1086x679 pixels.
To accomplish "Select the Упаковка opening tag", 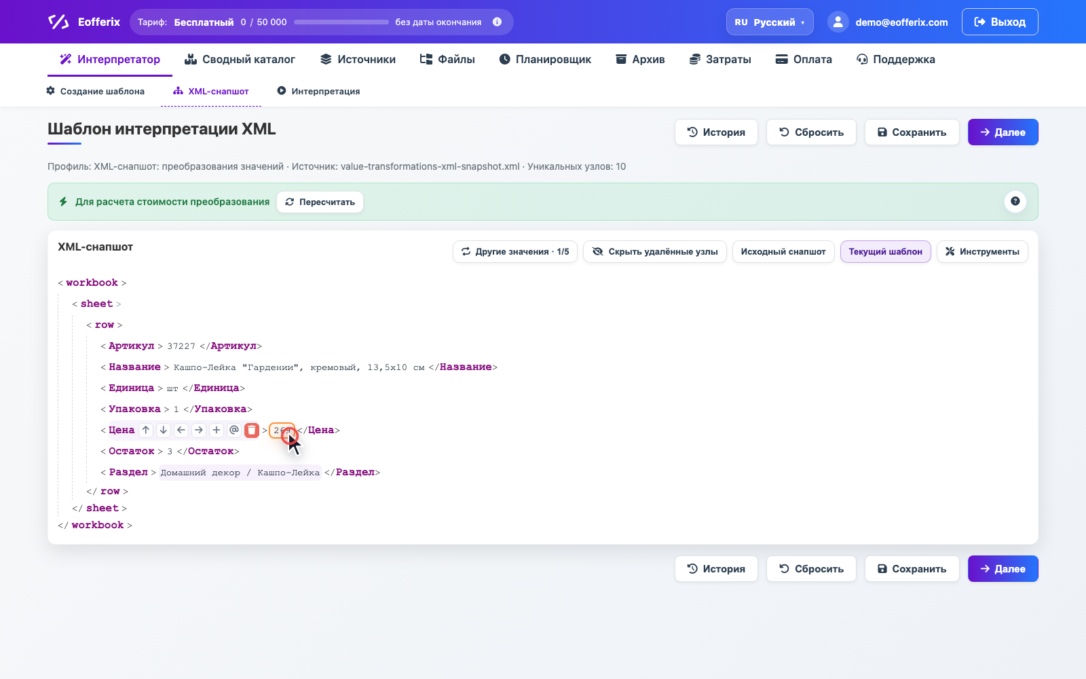I will 134,409.
